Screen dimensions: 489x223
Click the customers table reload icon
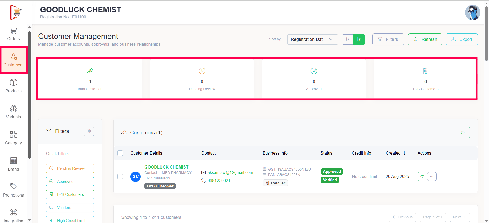pyautogui.click(x=463, y=133)
